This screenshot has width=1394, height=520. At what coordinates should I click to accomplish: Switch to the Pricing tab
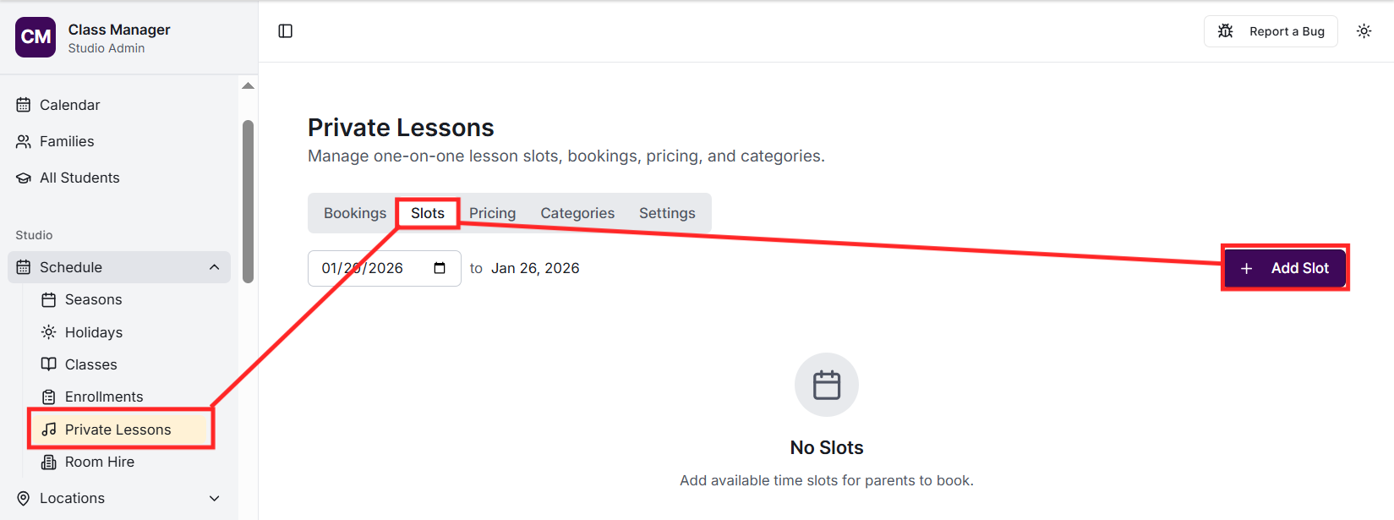[492, 213]
